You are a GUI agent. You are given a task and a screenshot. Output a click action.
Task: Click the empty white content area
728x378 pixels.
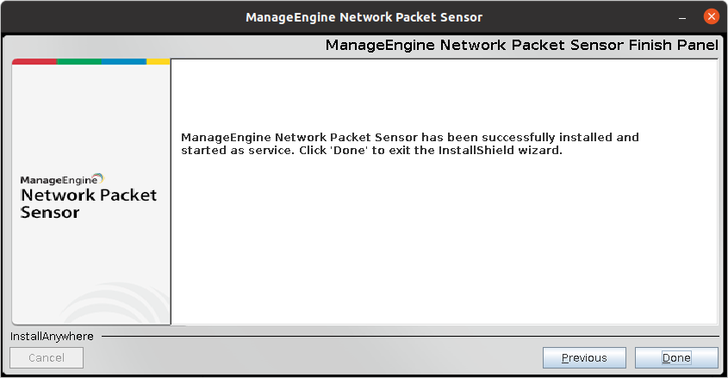click(x=444, y=250)
